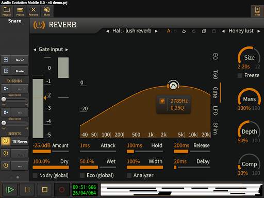This screenshot has height=198, width=264.
Task: Enable the Analyzer checkbox
Action: tap(129, 175)
